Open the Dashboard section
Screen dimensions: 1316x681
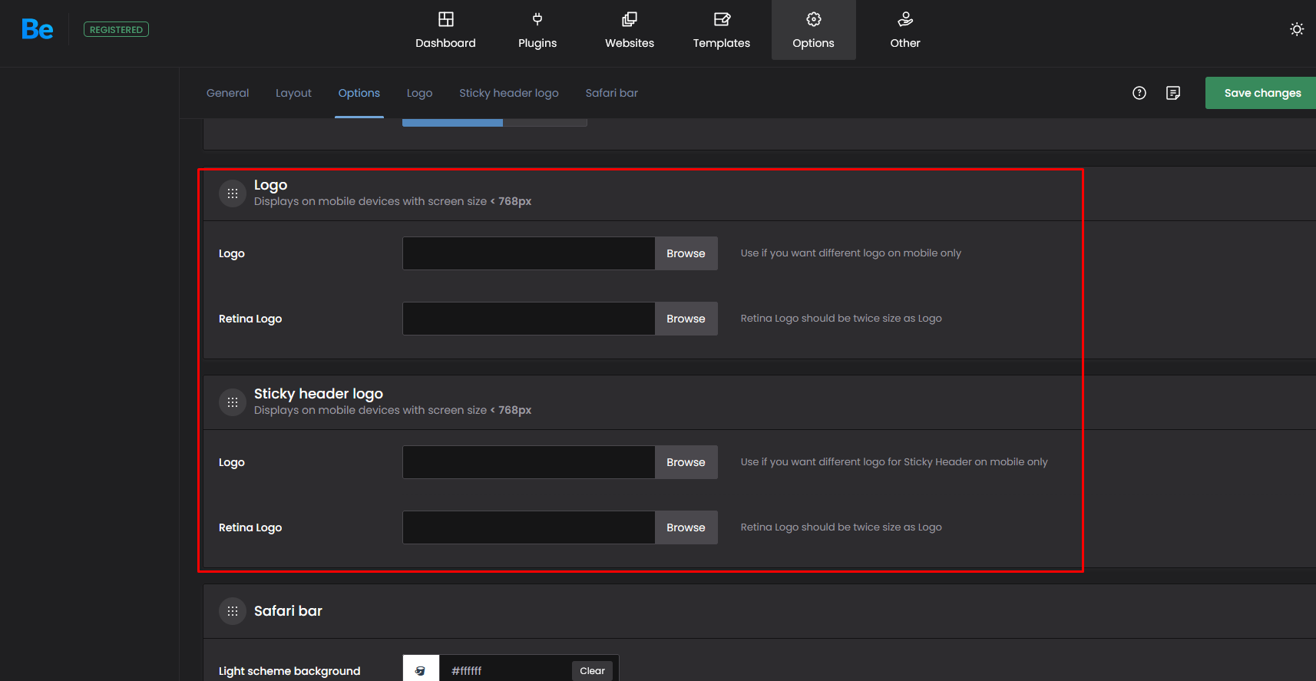coord(445,30)
